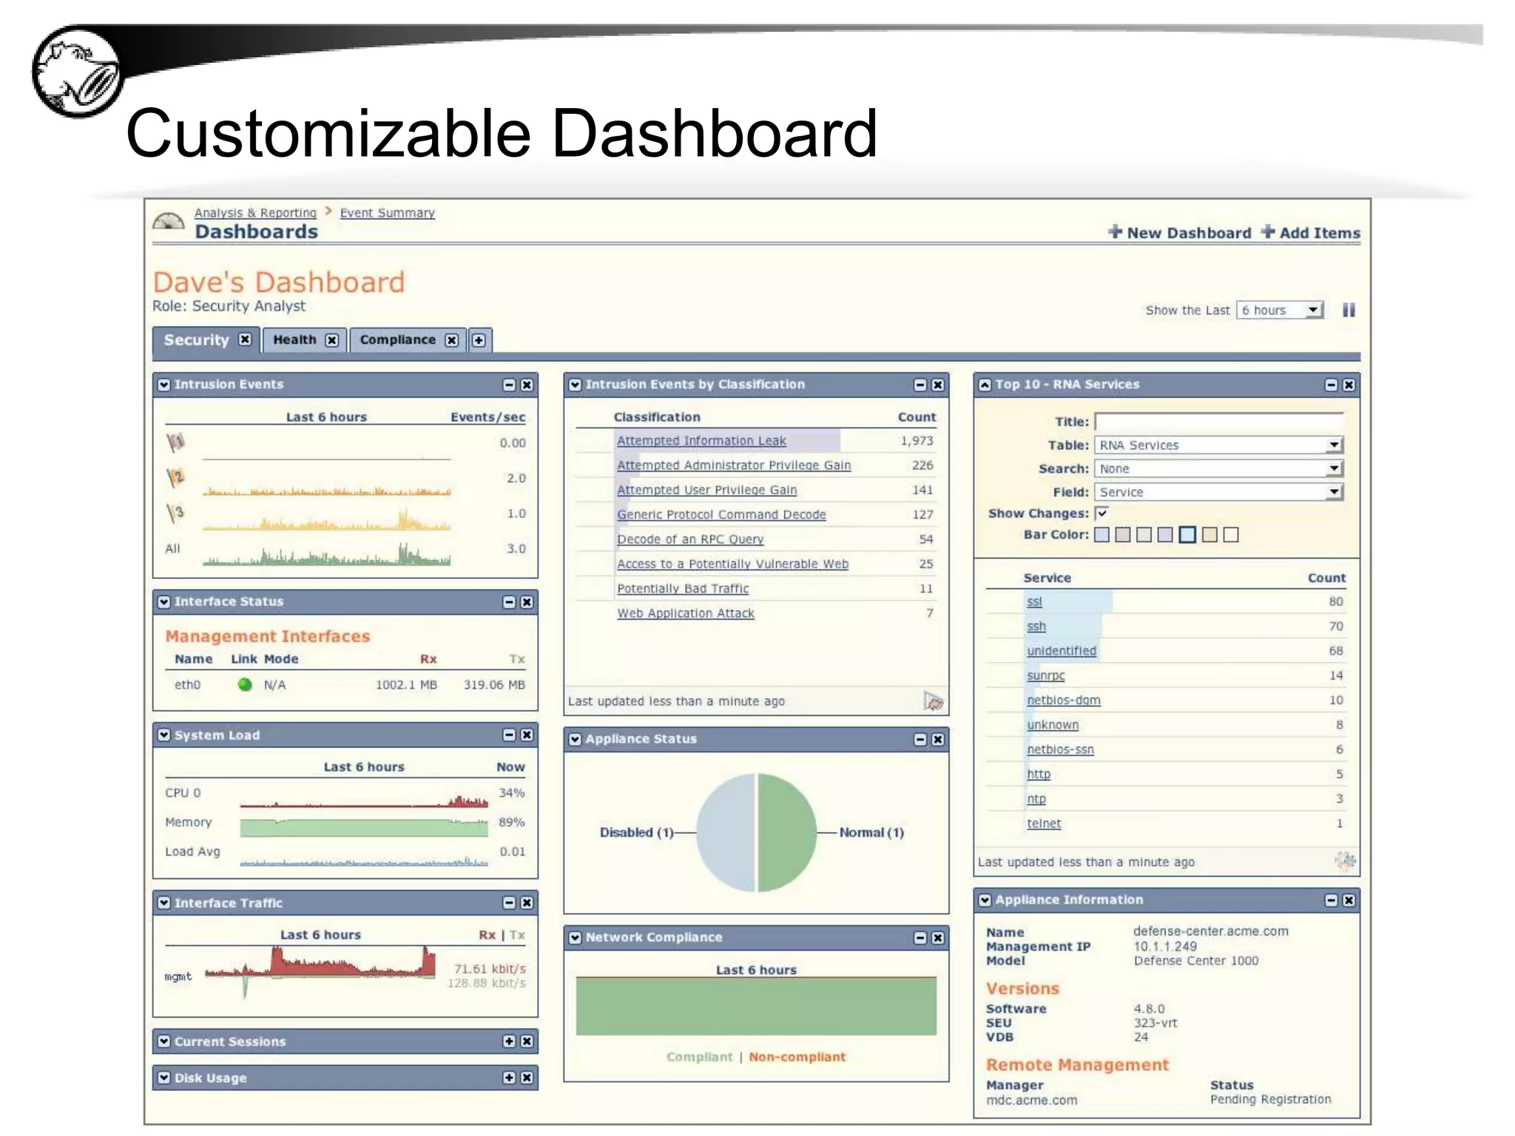Open Analysis & Reporting breadcrumb
The height and width of the screenshot is (1136, 1515).
pos(255,213)
